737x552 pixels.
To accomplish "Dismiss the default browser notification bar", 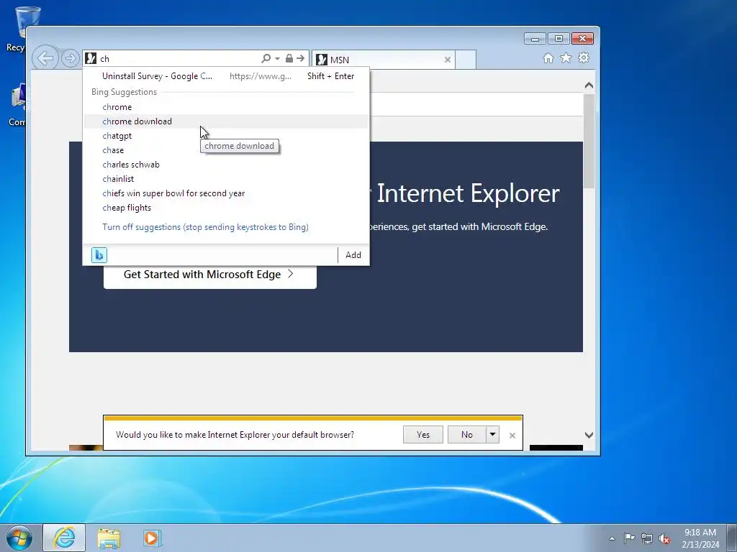I will coord(512,436).
